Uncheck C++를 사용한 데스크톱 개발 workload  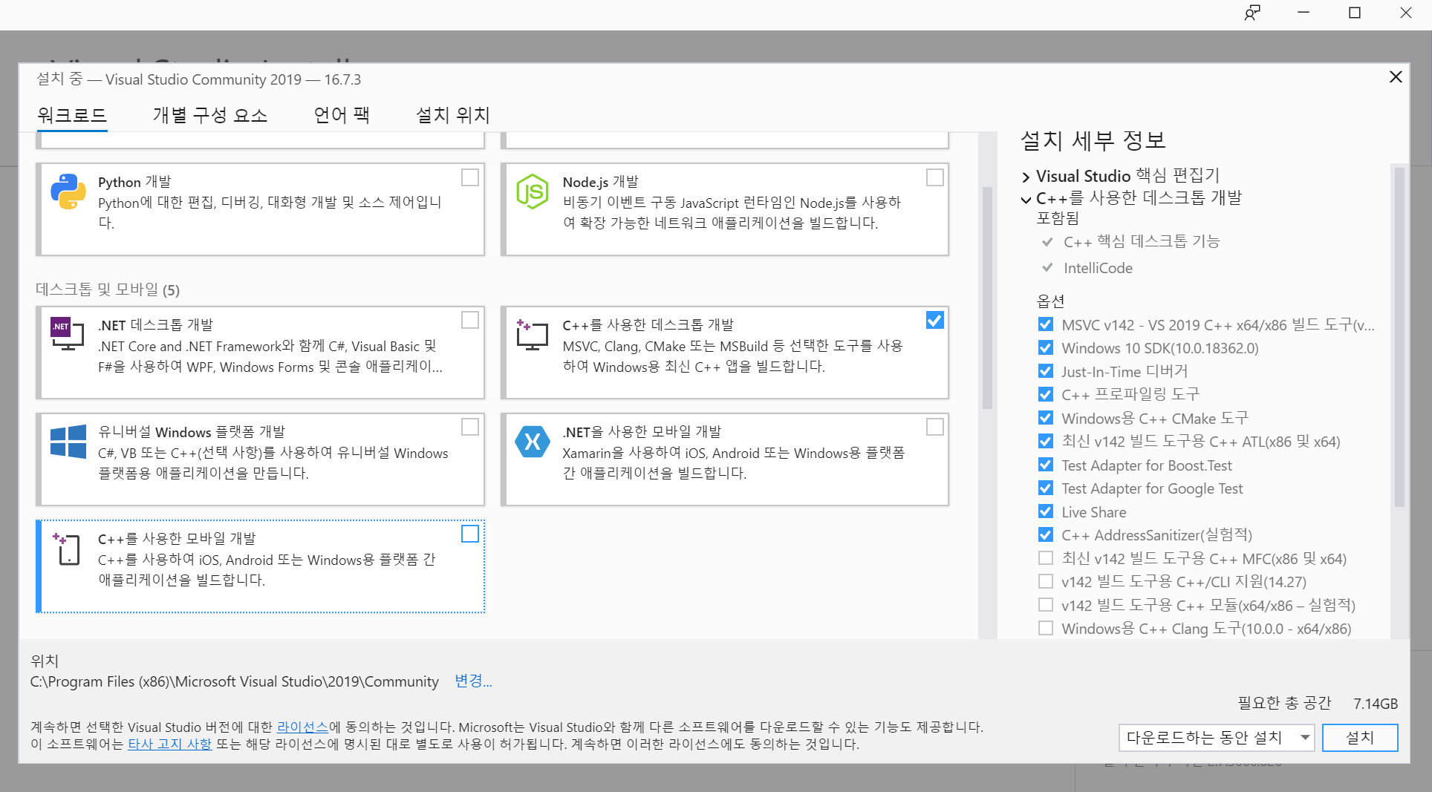pos(935,320)
